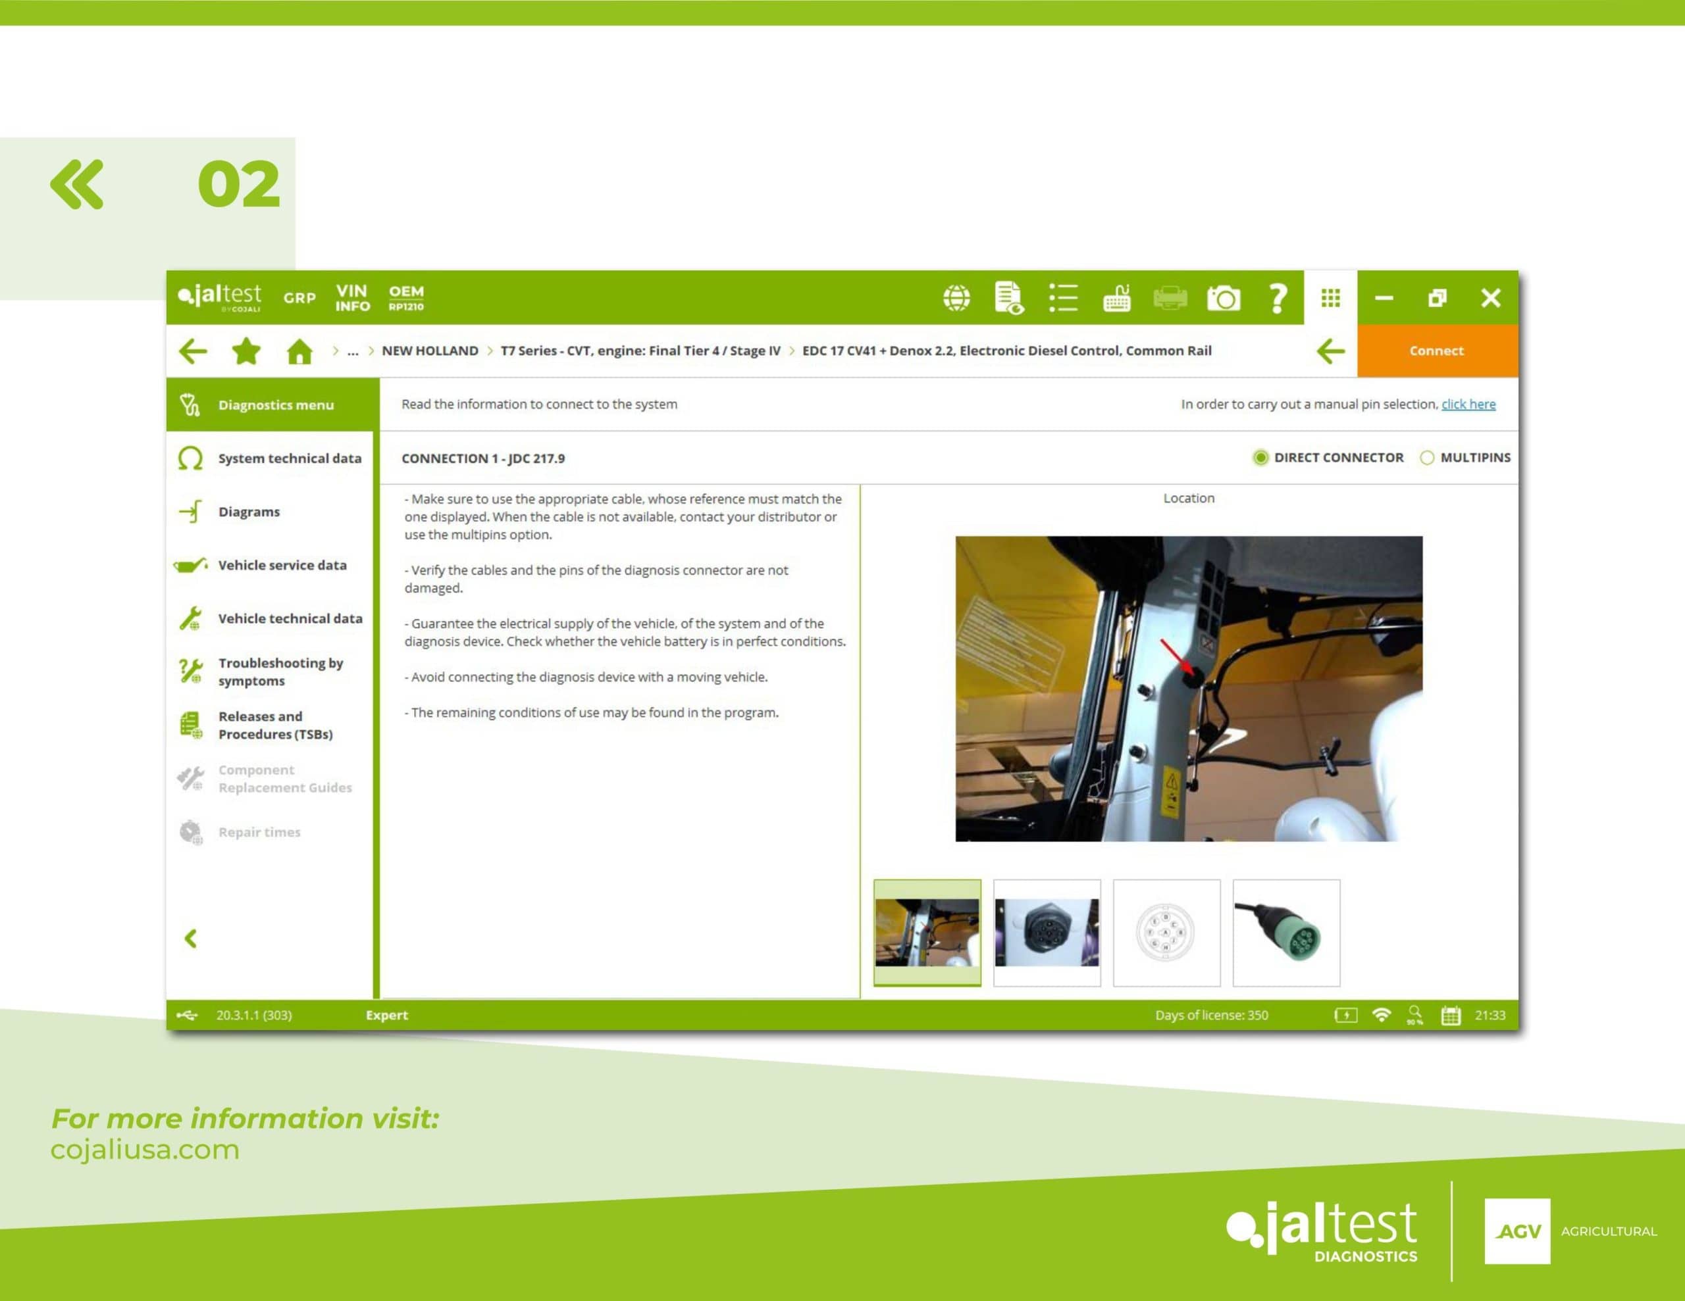Select the MULTIPINS radio option
The image size is (1685, 1301).
[1427, 457]
